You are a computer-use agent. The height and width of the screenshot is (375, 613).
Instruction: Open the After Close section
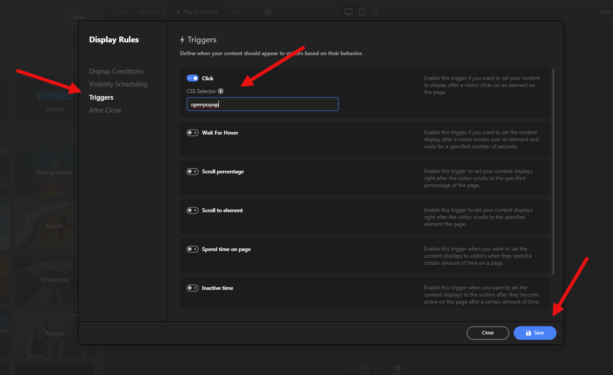105,110
